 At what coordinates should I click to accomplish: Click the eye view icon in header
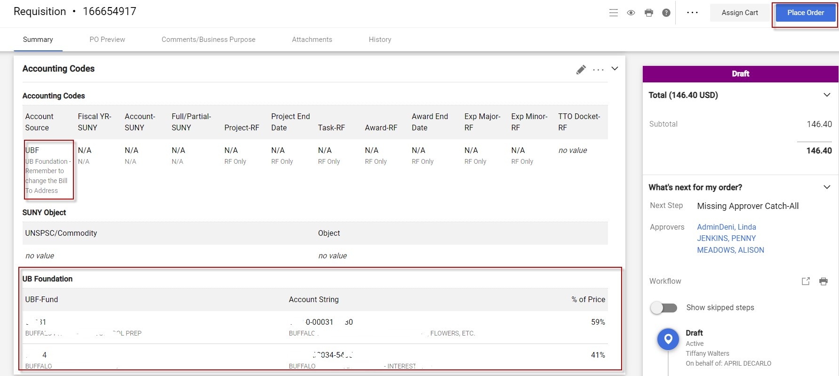pos(631,13)
